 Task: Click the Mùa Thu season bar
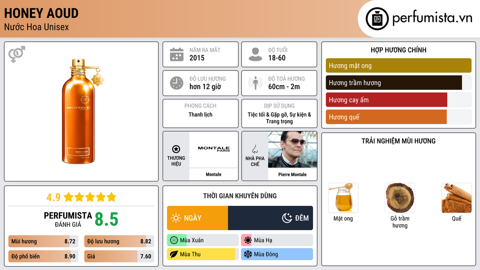pyautogui.click(x=203, y=254)
